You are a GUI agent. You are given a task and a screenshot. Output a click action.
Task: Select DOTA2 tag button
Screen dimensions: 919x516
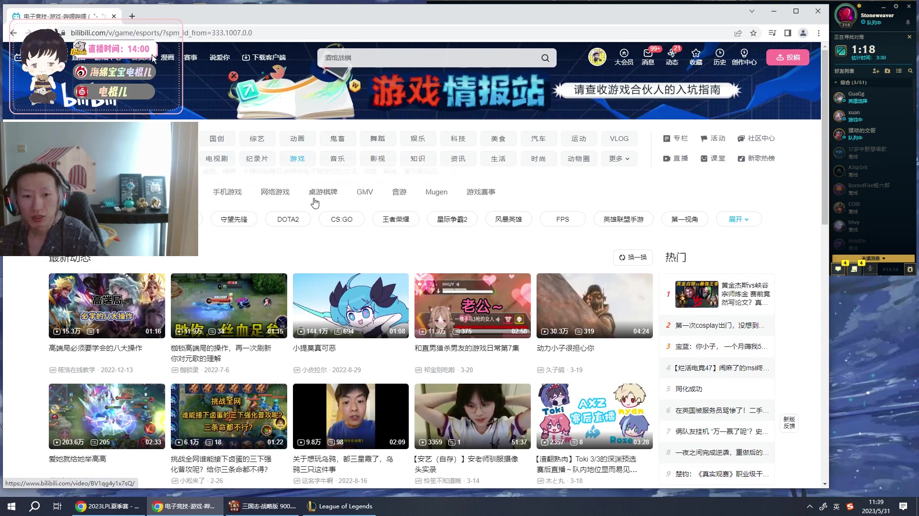click(x=288, y=219)
